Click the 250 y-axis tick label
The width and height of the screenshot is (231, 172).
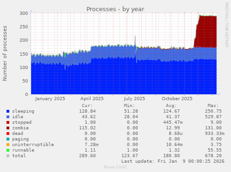pos(24,27)
